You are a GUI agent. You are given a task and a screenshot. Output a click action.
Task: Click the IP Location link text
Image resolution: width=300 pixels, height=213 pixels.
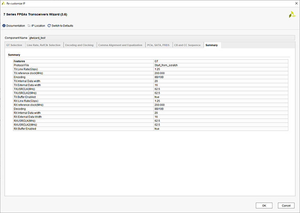38,26
